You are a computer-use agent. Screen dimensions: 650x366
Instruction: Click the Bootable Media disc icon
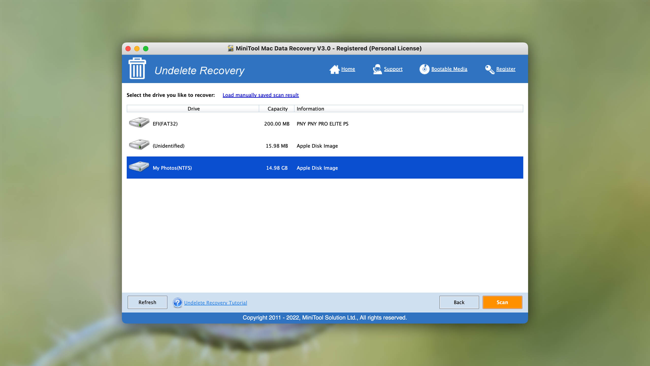pyautogui.click(x=424, y=69)
